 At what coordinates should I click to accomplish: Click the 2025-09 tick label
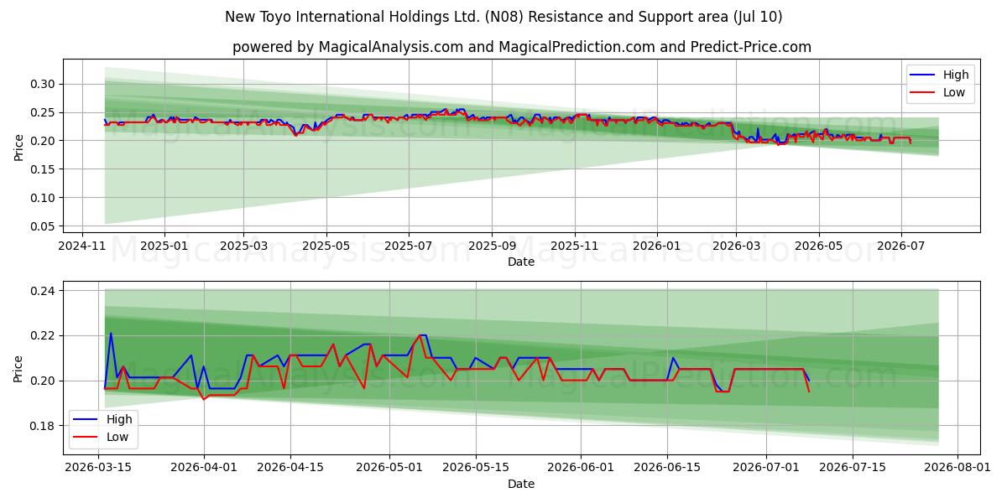click(492, 246)
